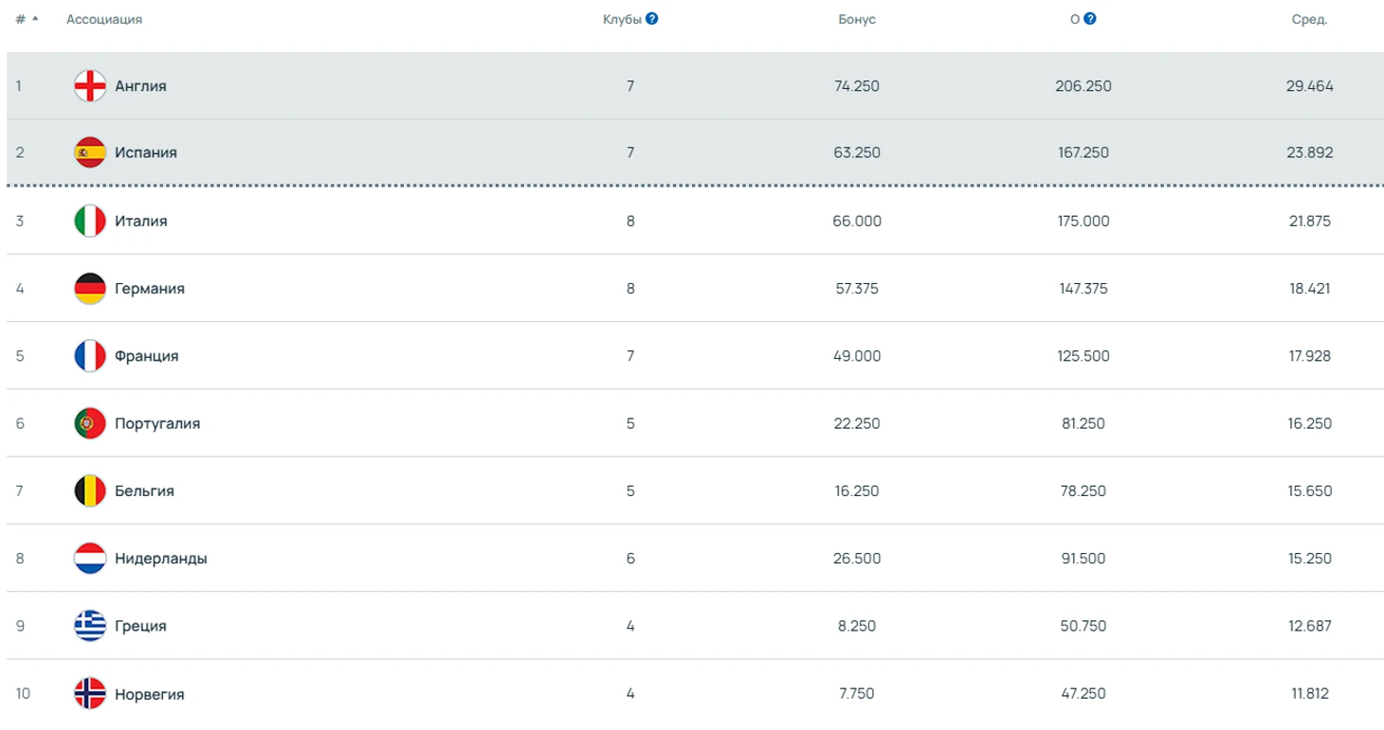Click the France flag icon
This screenshot has height=730, width=1384.
pos(90,356)
